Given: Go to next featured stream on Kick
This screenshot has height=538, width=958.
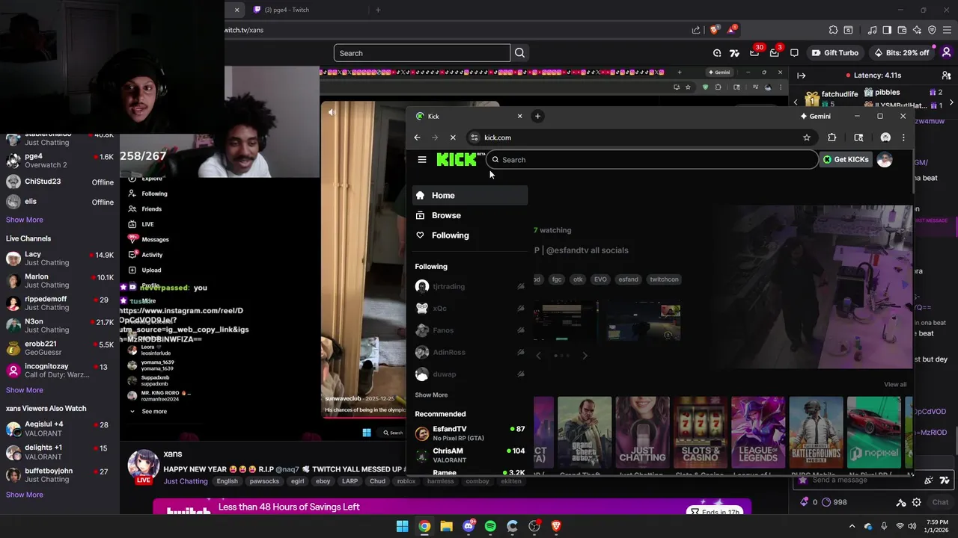Looking at the screenshot, I should click(x=585, y=356).
